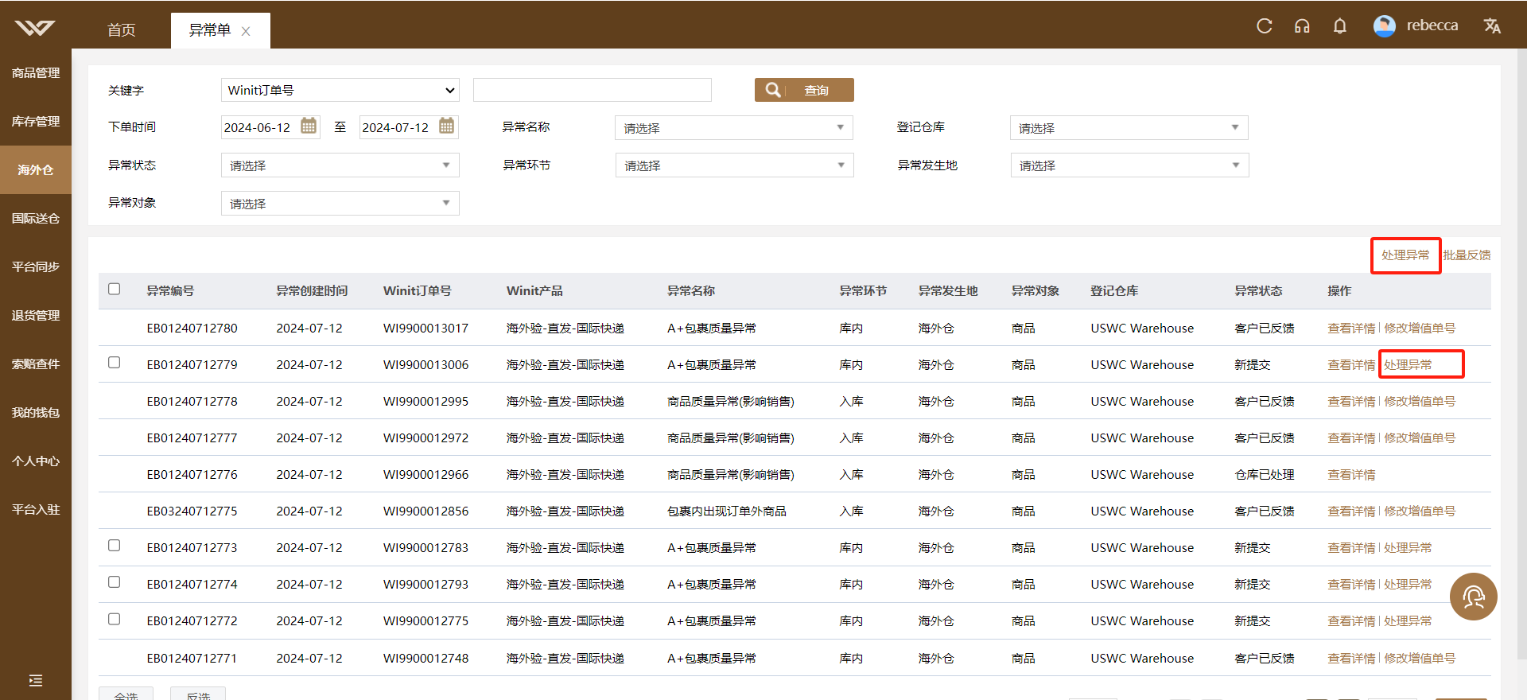
Task: Open 商品管理 in sidebar
Action: click(36, 72)
